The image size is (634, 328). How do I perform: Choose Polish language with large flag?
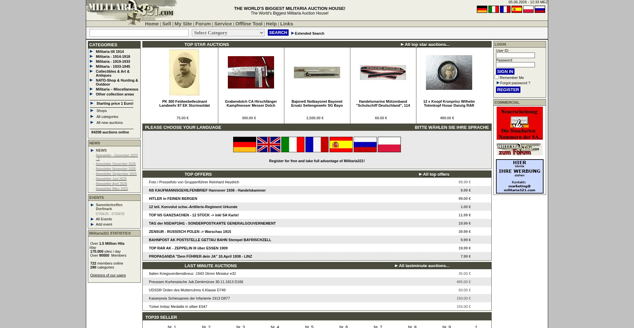click(389, 145)
